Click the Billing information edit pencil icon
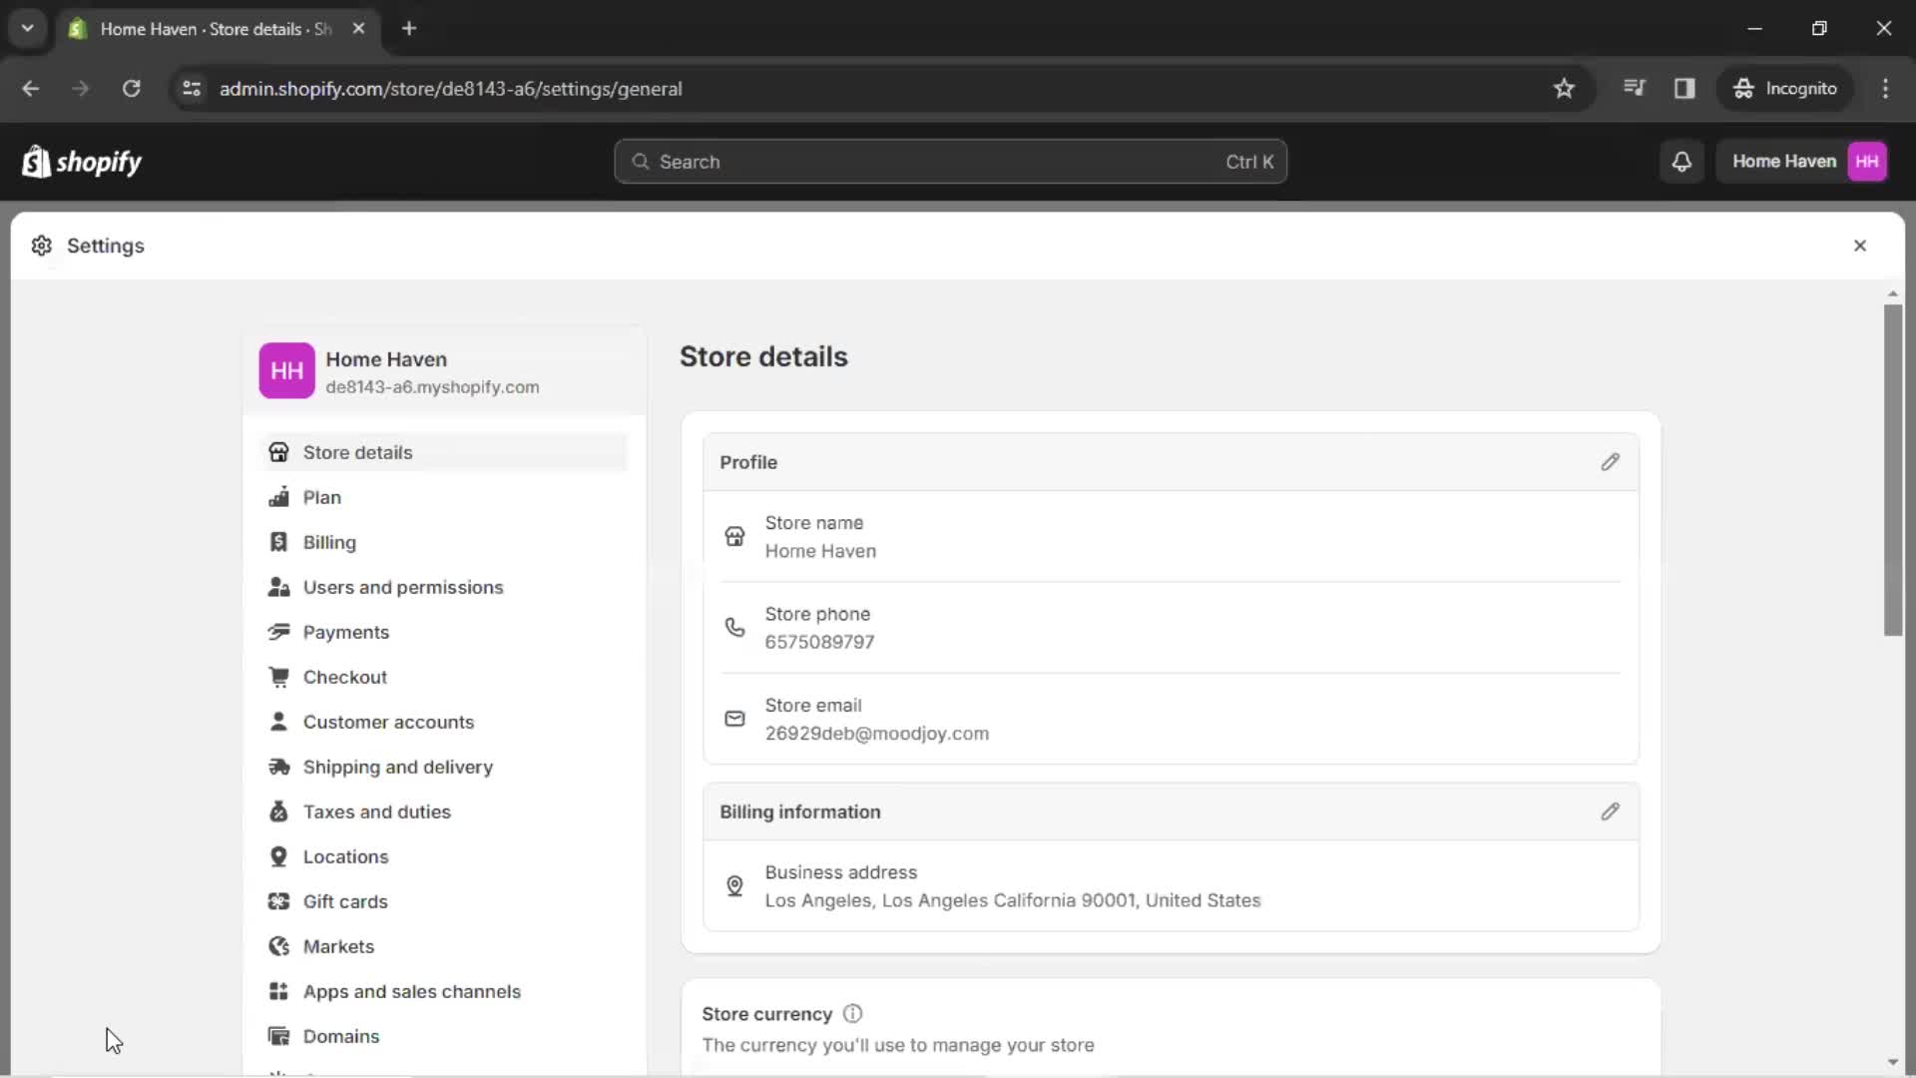The height and width of the screenshot is (1078, 1916). point(1610,810)
